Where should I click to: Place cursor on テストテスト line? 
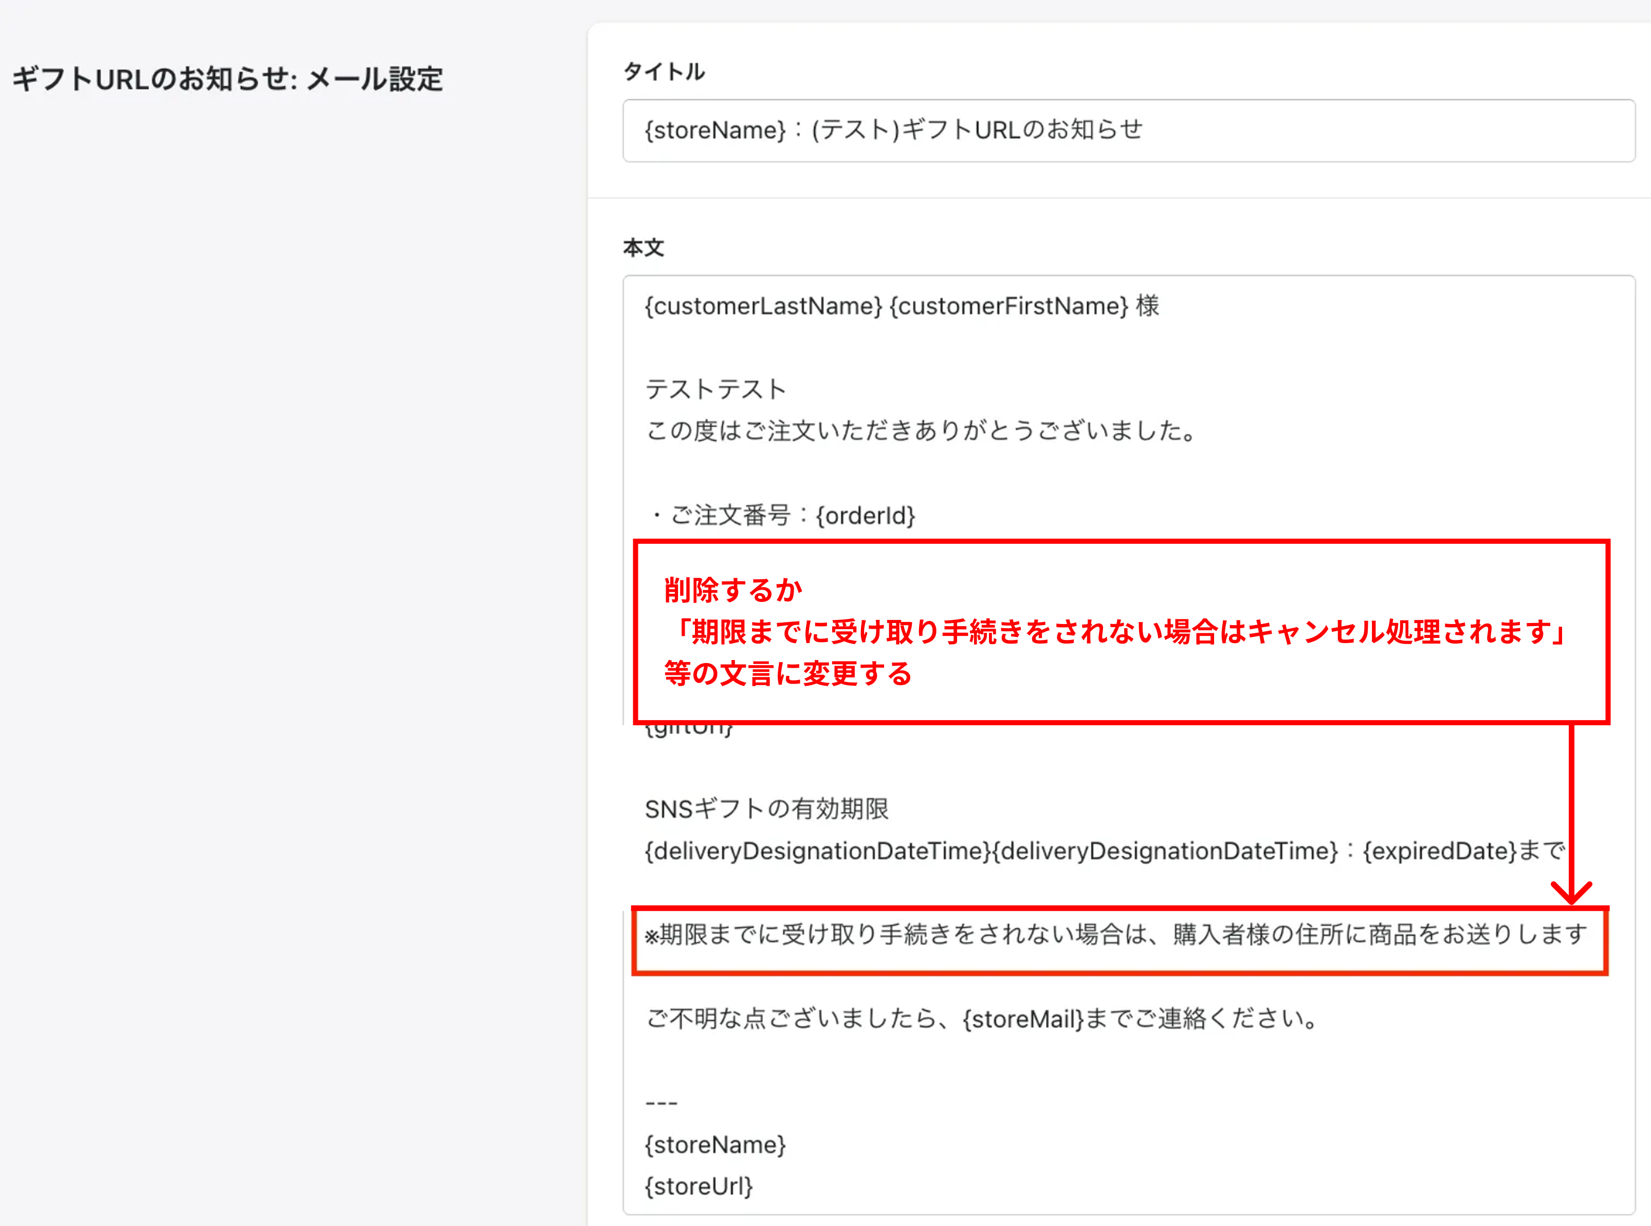pos(716,389)
